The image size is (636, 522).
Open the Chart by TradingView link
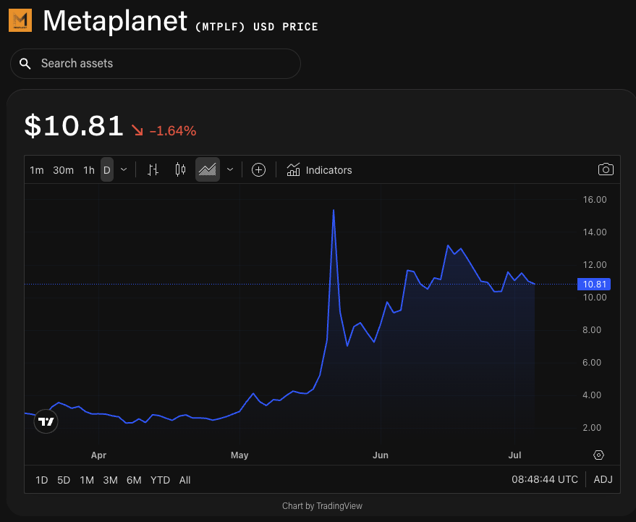tap(322, 505)
